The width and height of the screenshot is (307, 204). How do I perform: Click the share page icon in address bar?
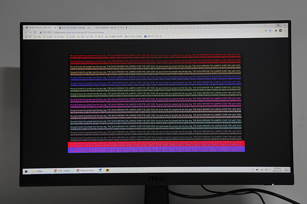pyautogui.click(x=266, y=31)
